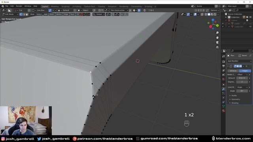Toggle Collection exclude checkbox in outliner
This screenshot has width=253, height=142.
247,17
